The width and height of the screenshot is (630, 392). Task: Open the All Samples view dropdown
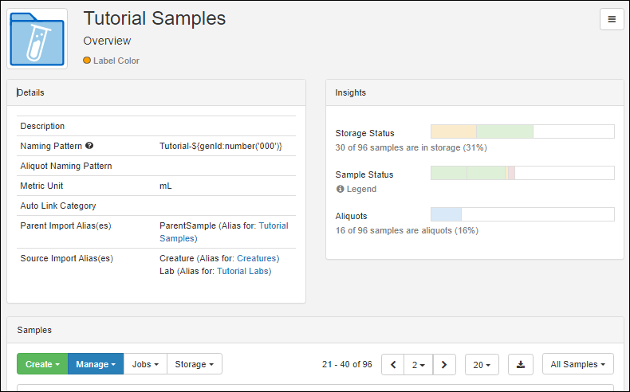(x=578, y=364)
